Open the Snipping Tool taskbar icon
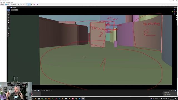 coord(83,99)
